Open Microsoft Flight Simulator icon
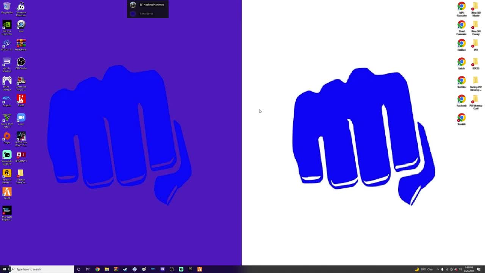The height and width of the screenshot is (273, 485). 7,213
